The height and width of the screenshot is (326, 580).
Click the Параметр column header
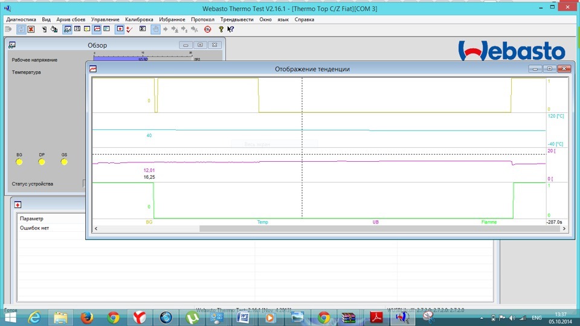(31, 219)
